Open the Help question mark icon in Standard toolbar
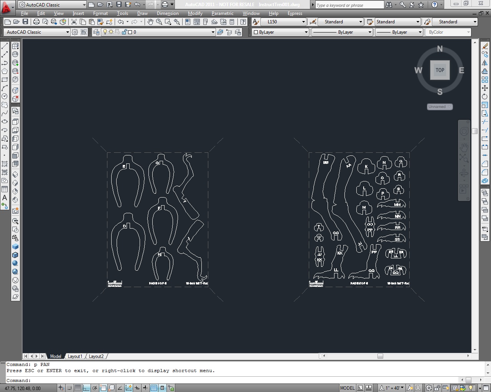The height and width of the screenshot is (392, 491). (x=243, y=22)
